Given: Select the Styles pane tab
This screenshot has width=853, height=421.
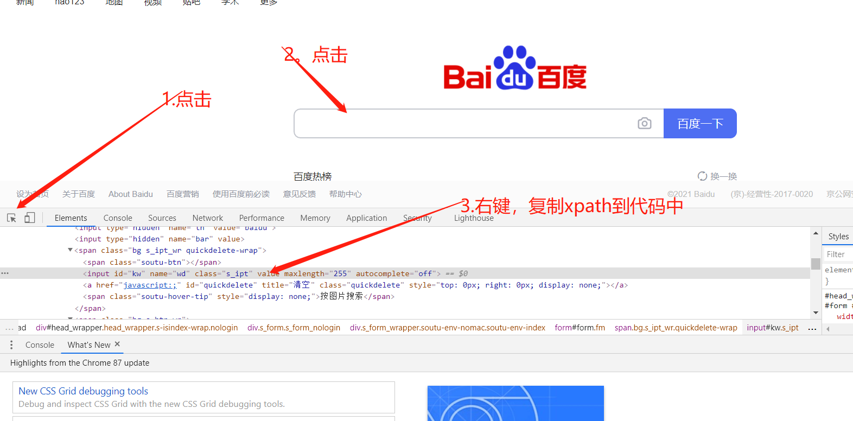Looking at the screenshot, I should [x=838, y=237].
